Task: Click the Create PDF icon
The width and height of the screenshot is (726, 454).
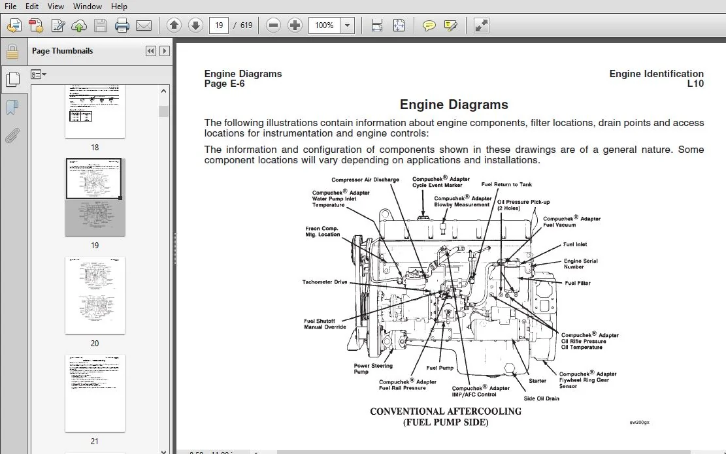Action: point(36,25)
